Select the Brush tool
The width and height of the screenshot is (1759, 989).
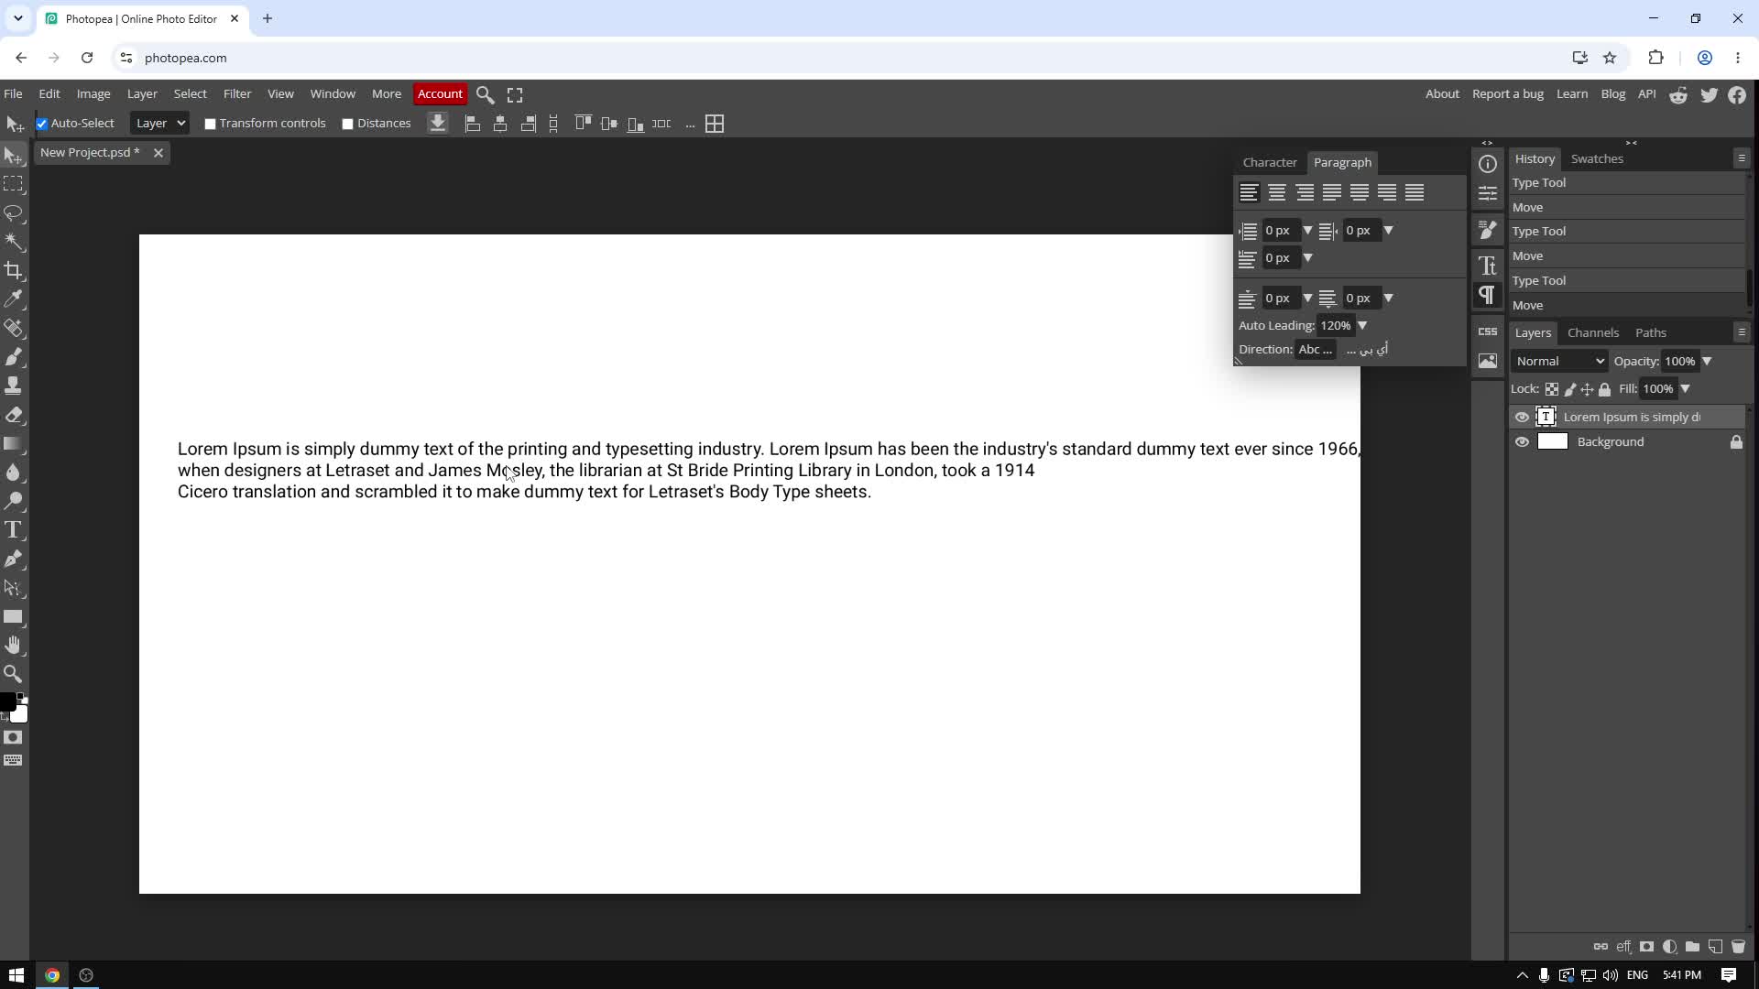click(x=13, y=357)
